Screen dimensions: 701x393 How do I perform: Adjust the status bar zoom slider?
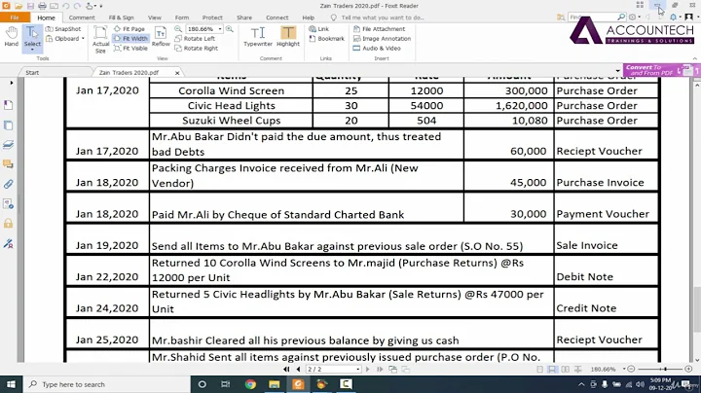[665, 369]
